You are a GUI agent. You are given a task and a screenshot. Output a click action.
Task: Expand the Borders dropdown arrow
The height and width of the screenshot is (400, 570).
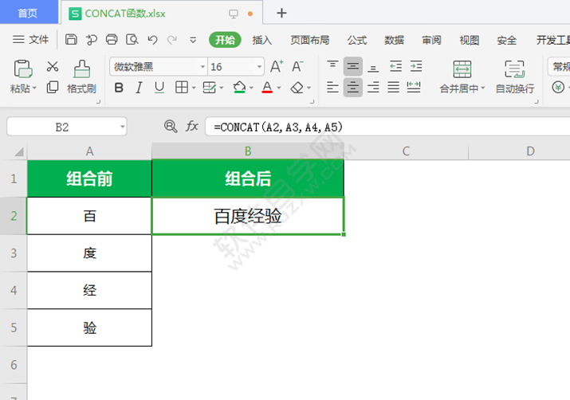(x=194, y=88)
